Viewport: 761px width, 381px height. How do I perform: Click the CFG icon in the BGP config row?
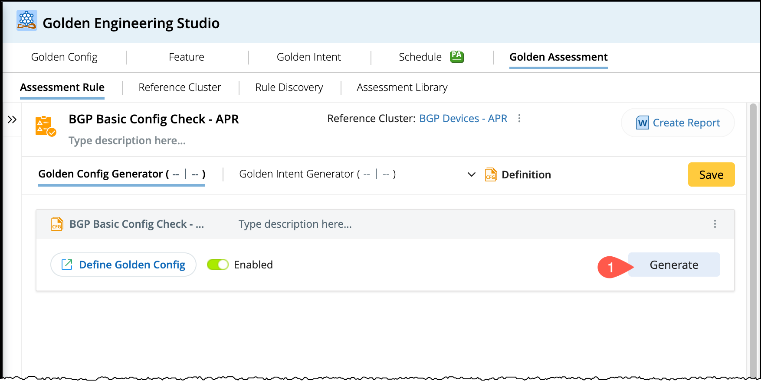point(57,224)
